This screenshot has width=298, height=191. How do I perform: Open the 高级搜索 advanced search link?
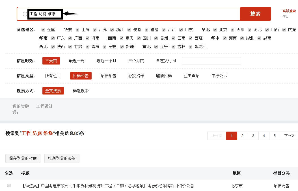[x=289, y=11]
